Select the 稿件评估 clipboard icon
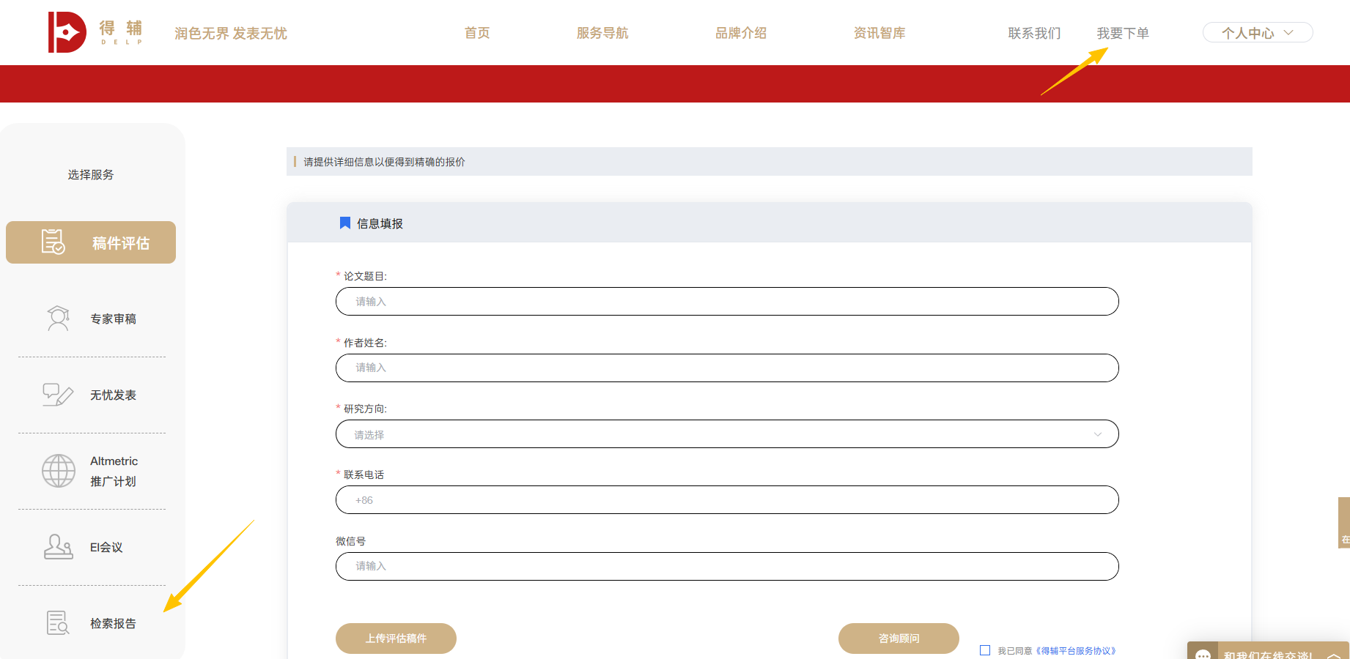 click(51, 242)
